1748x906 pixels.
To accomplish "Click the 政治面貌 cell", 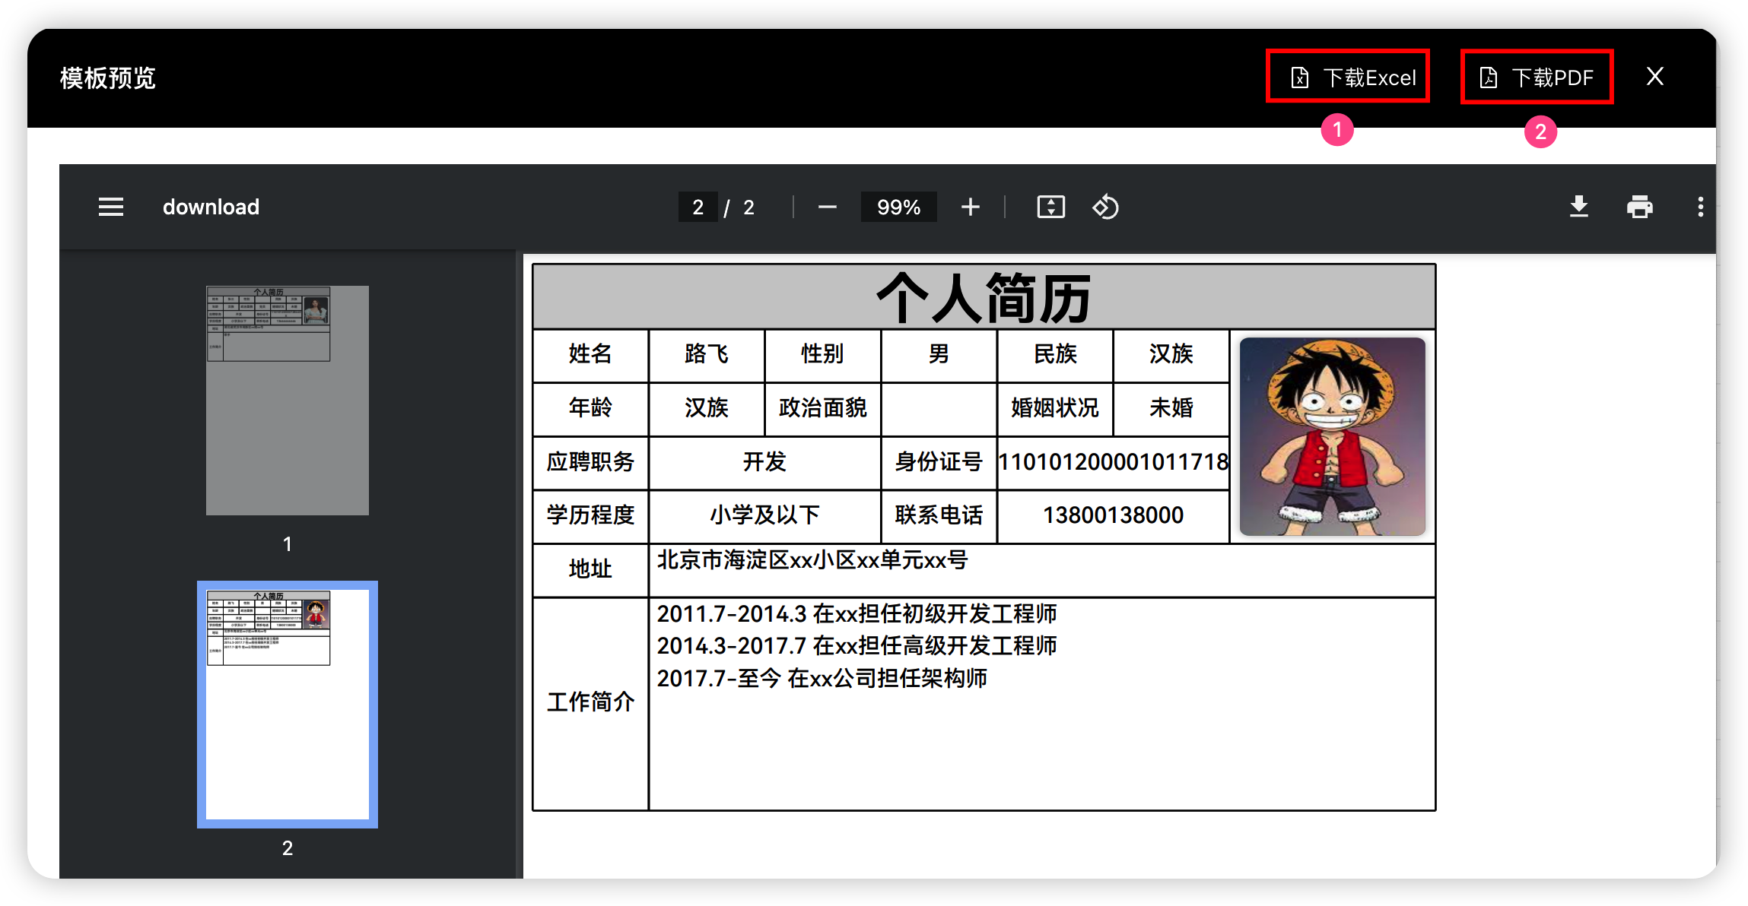I will point(822,408).
